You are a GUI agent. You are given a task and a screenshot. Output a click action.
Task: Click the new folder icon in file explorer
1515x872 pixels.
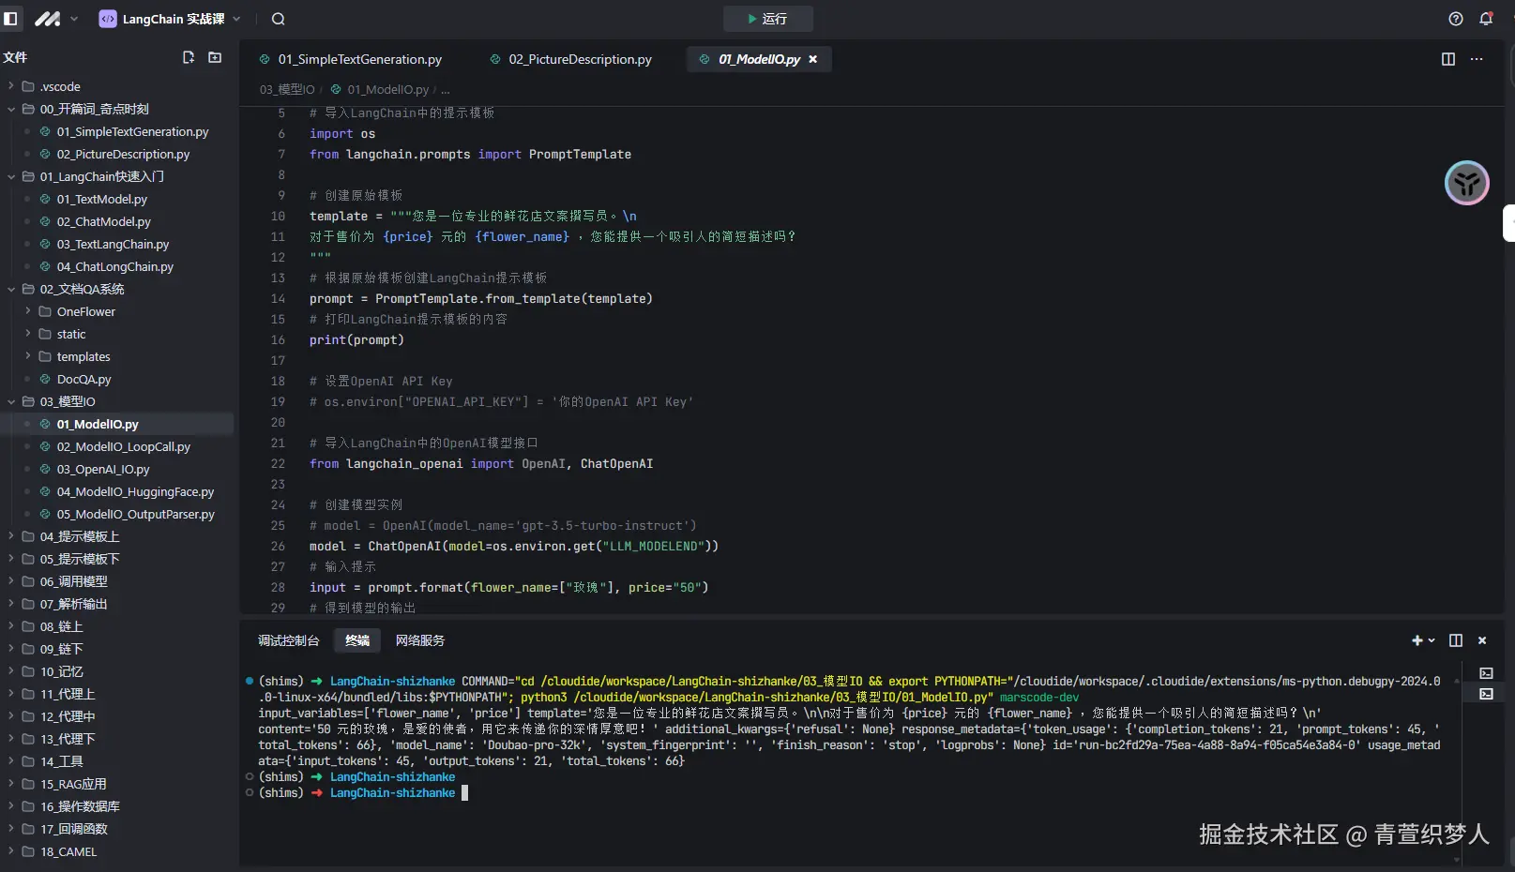pyautogui.click(x=215, y=57)
